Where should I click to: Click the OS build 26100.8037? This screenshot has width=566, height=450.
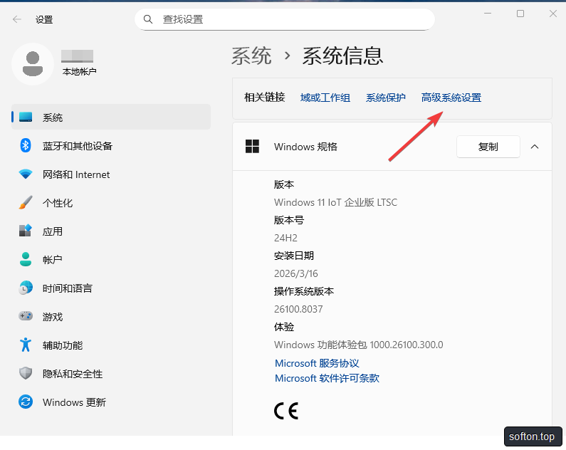coord(298,309)
